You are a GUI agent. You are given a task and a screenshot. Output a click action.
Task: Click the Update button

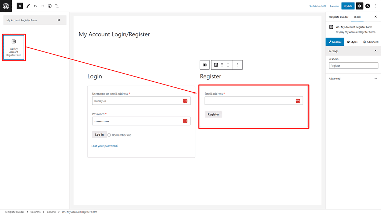click(x=348, y=6)
